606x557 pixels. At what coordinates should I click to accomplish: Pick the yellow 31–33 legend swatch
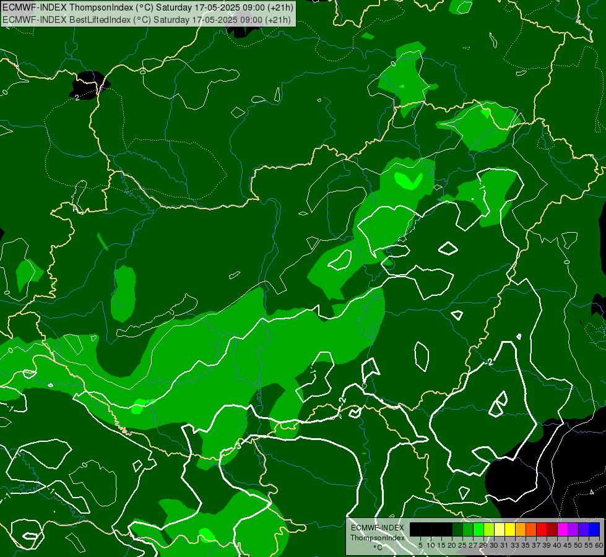coord(510,529)
